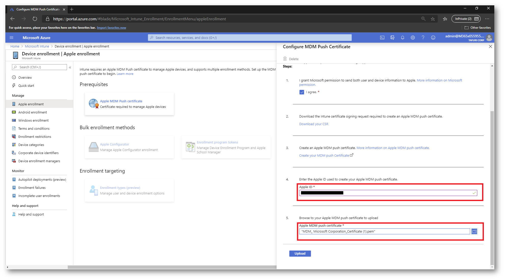The width and height of the screenshot is (505, 280).
Task: Toggle the I agree checkbox
Action: (302, 92)
